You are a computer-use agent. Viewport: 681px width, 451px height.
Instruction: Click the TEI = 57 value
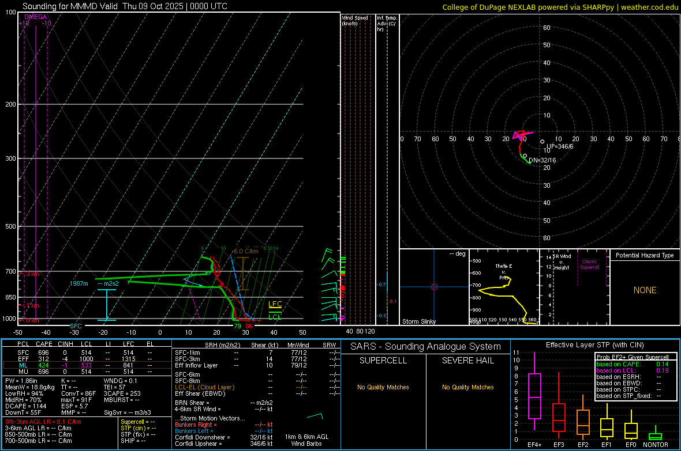(115, 387)
